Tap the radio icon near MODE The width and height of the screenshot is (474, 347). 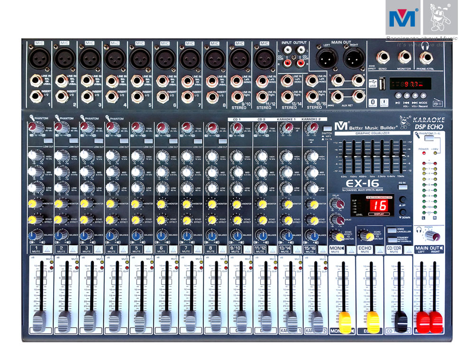[438, 103]
